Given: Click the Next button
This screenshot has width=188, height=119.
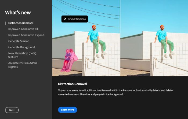Looking at the screenshot, I should click(x=12, y=110).
